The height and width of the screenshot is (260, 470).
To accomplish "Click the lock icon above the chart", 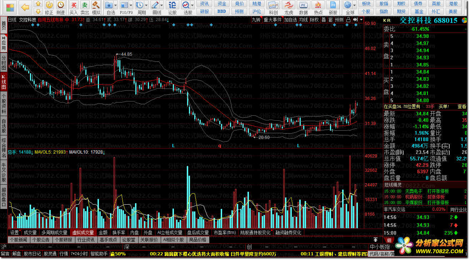I will [348, 20].
